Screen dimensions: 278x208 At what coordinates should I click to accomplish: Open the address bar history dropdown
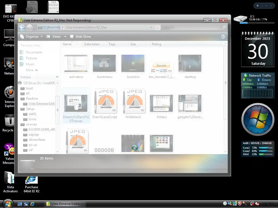point(151,27)
